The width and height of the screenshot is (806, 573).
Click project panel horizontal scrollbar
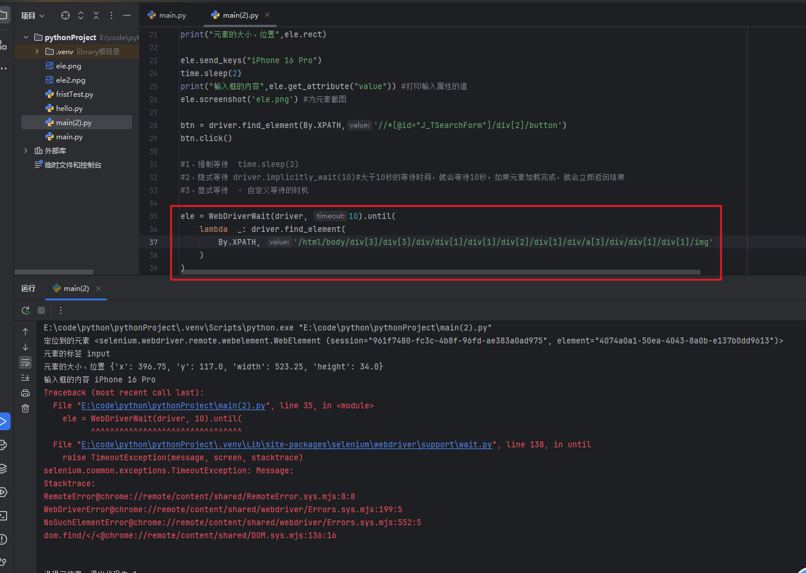[x=54, y=272]
